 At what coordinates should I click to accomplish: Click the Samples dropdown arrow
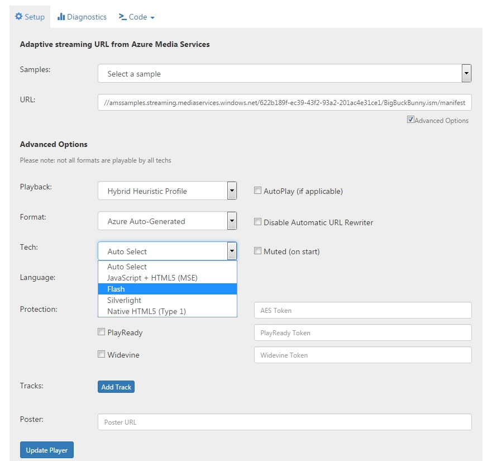click(x=466, y=73)
